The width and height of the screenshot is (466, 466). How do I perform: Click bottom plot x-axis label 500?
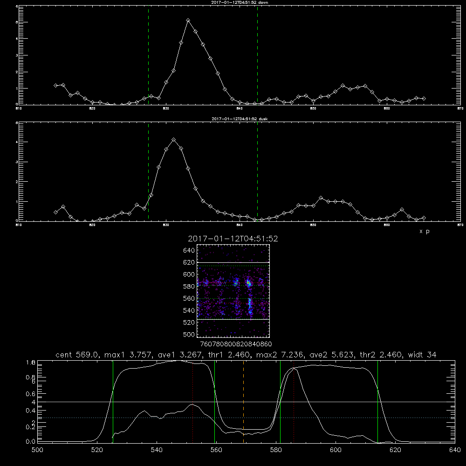pyautogui.click(x=37, y=450)
